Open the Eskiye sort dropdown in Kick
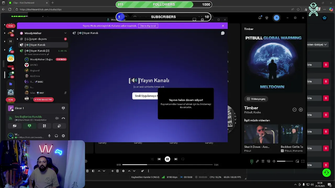The height and width of the screenshot is (188, 335). pyautogui.click(x=317, y=45)
